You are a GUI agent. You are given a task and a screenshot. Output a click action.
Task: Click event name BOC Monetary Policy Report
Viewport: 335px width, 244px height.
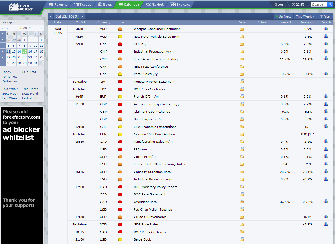coord(155,187)
